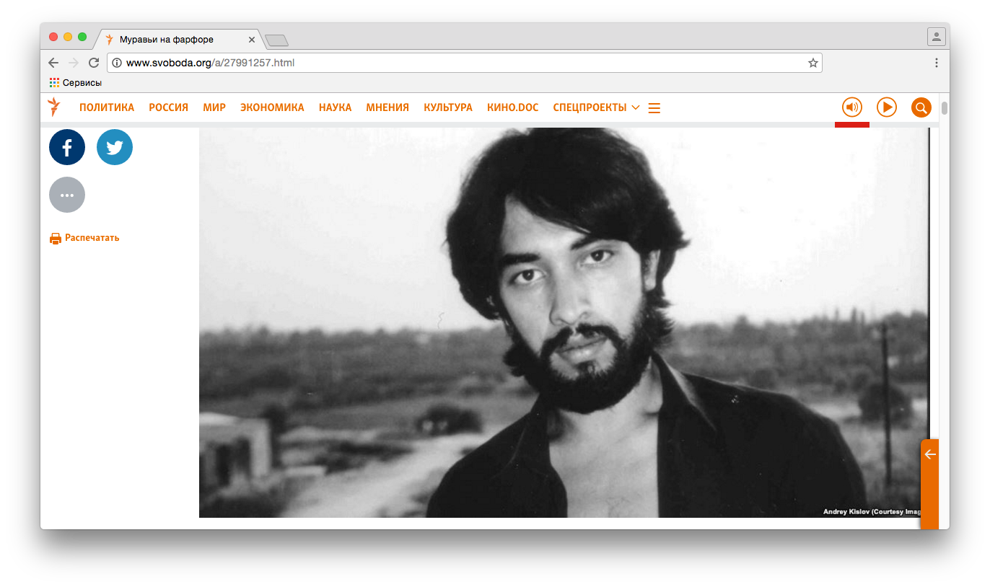Viewport: 990px width, 587px height.
Task: Click the orange play video button
Action: tap(886, 107)
